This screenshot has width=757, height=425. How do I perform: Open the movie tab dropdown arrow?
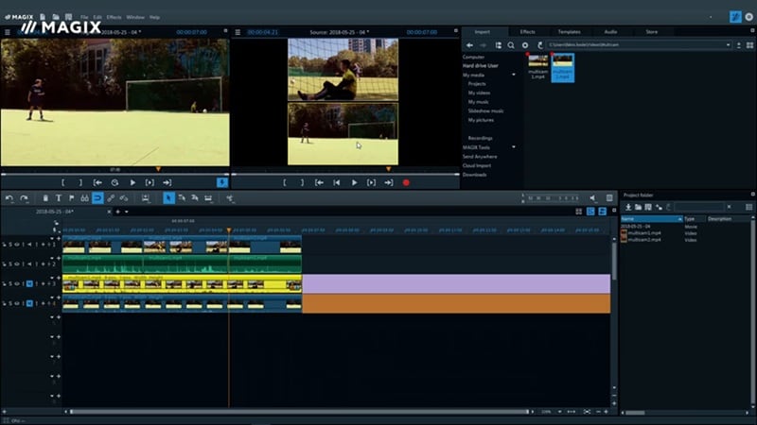coord(127,212)
